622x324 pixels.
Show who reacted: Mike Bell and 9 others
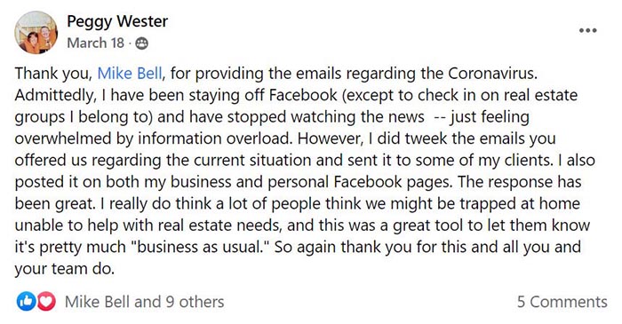coord(144,302)
